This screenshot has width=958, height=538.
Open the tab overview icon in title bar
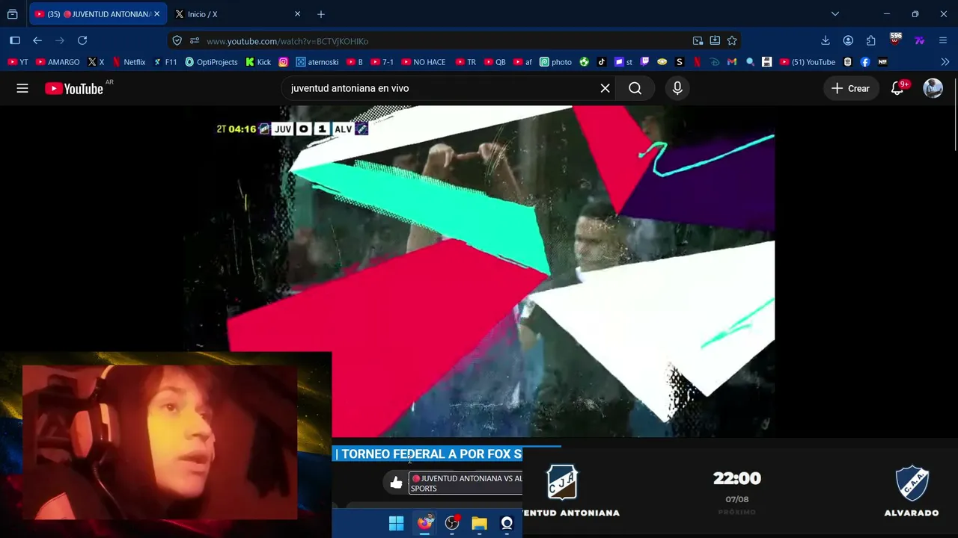pyautogui.click(x=13, y=14)
